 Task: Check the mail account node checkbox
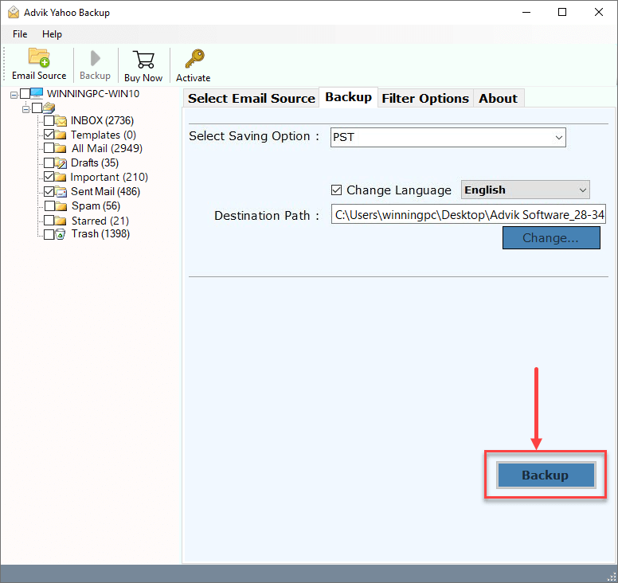37,108
